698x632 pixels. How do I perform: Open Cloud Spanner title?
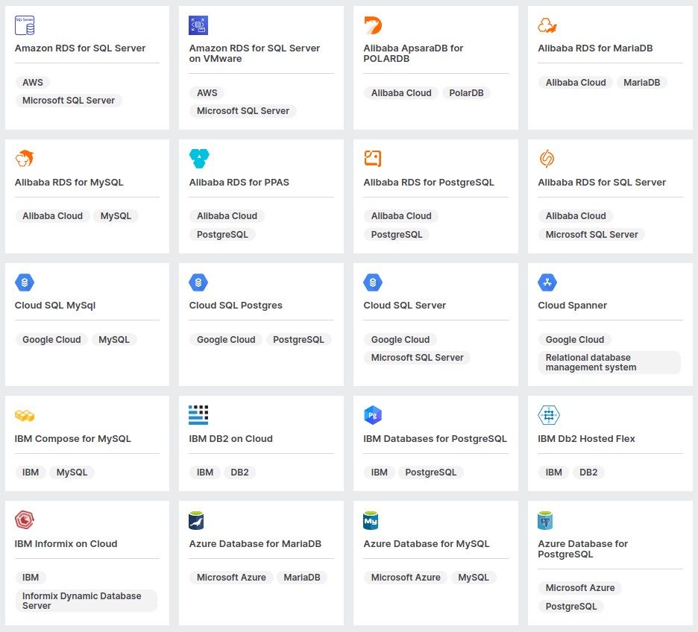point(573,306)
